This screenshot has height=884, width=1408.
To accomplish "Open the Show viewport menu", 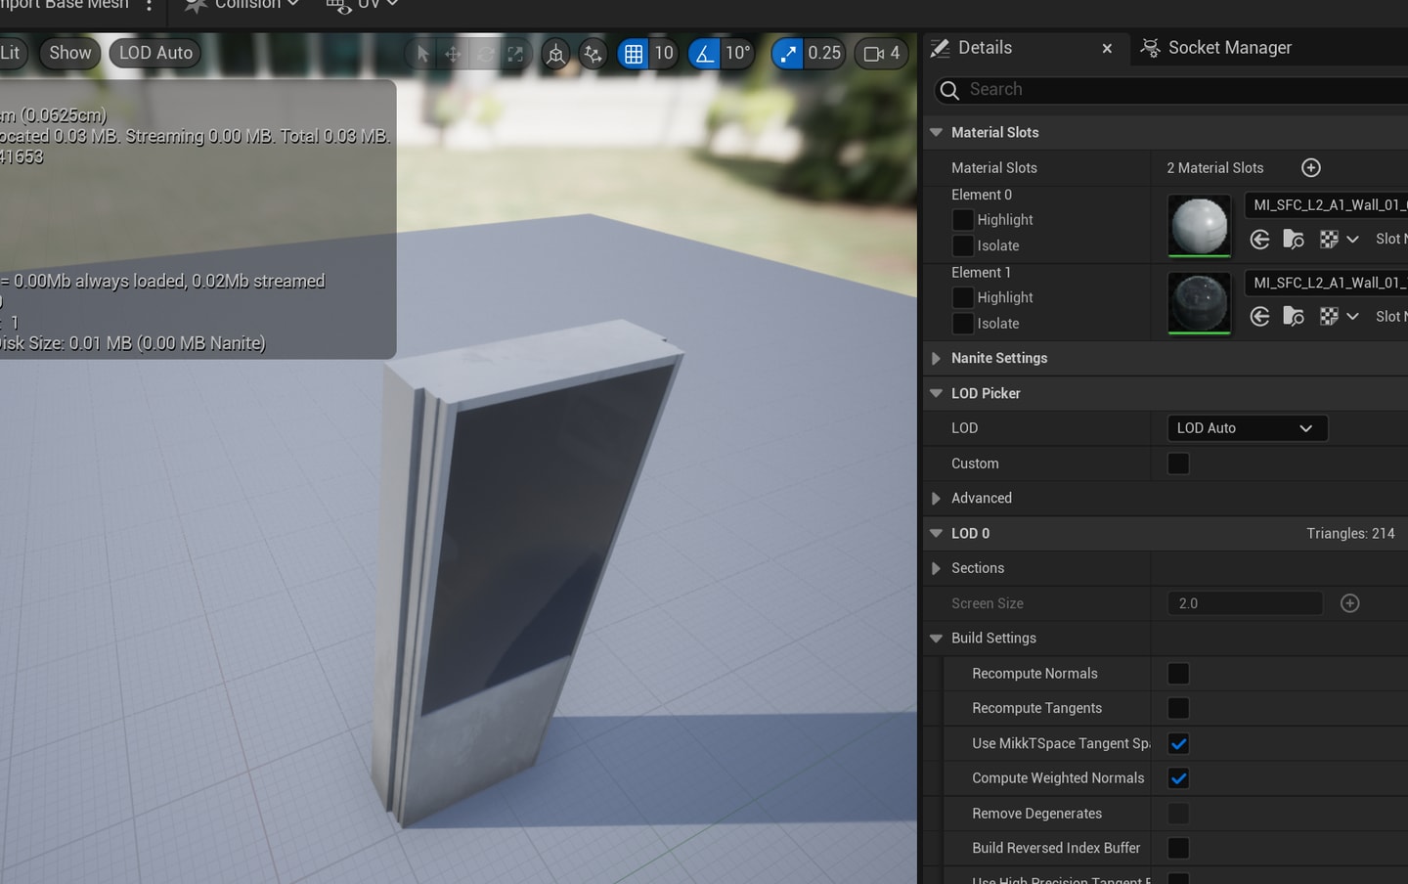I will click(70, 53).
